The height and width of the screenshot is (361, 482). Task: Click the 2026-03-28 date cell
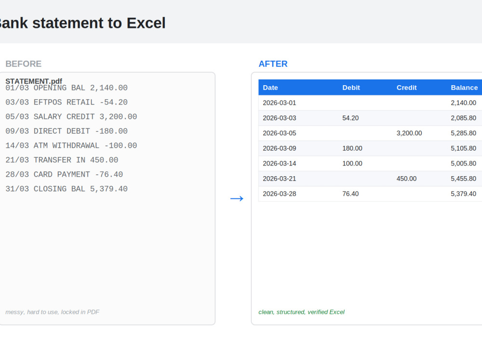298,193
